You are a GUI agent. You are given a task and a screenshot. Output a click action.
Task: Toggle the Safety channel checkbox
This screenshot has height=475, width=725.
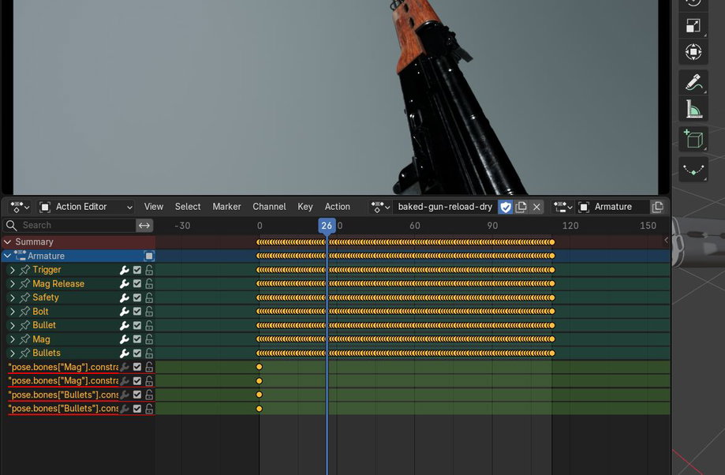pyautogui.click(x=136, y=297)
